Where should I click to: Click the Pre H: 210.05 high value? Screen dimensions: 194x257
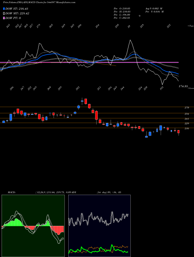coord(122,12)
